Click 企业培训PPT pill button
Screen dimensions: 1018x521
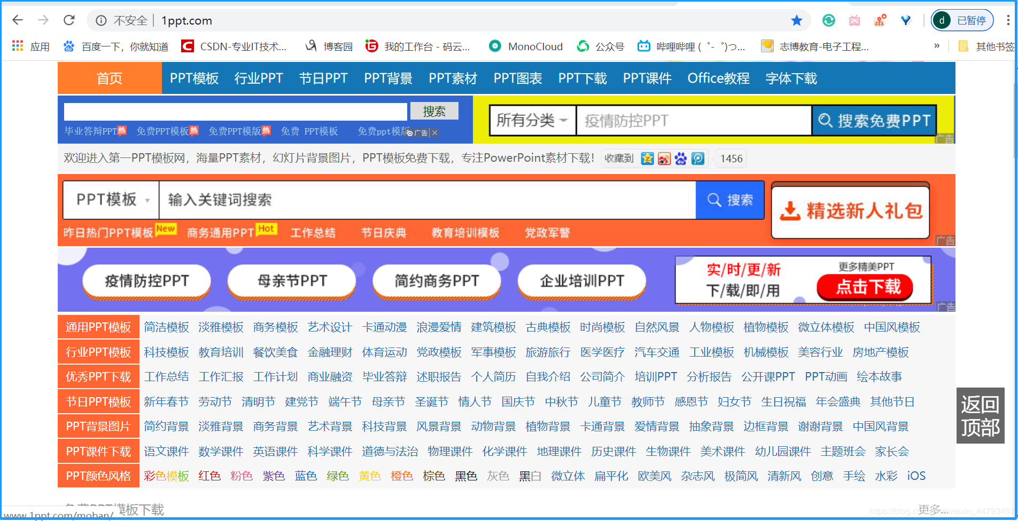[582, 281]
